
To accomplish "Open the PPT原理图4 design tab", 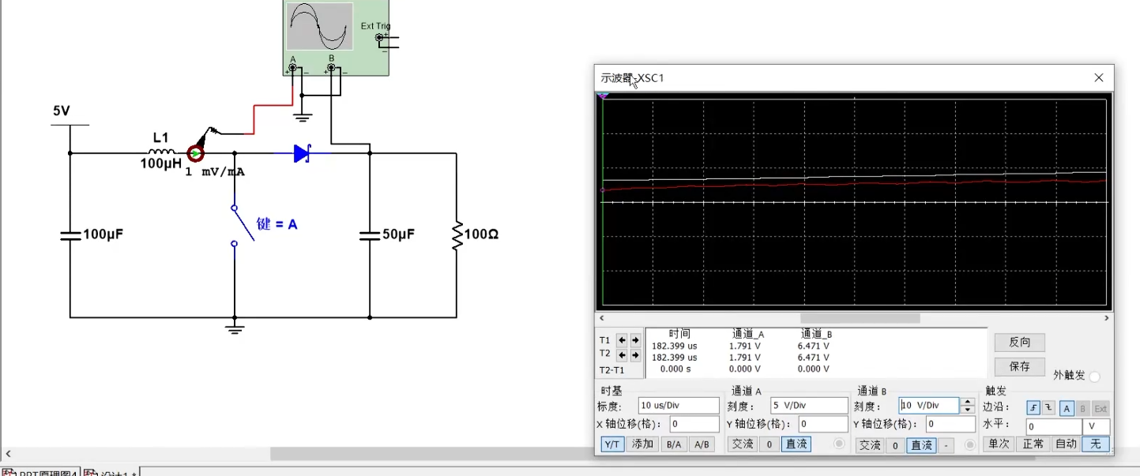I will point(41,472).
